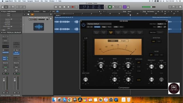183x103 pixels.
Task: Toggle the Auto release button
Action: click(139, 80)
